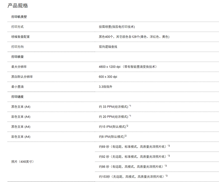Open footnote *2 beside 约15 IPM
This screenshot has width=219, height=182.
point(127,126)
